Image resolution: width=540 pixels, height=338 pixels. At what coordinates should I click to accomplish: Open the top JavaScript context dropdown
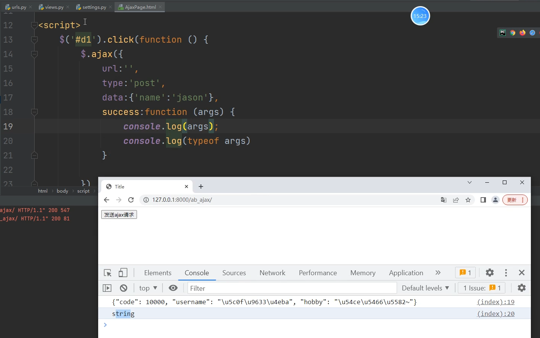pos(148,288)
